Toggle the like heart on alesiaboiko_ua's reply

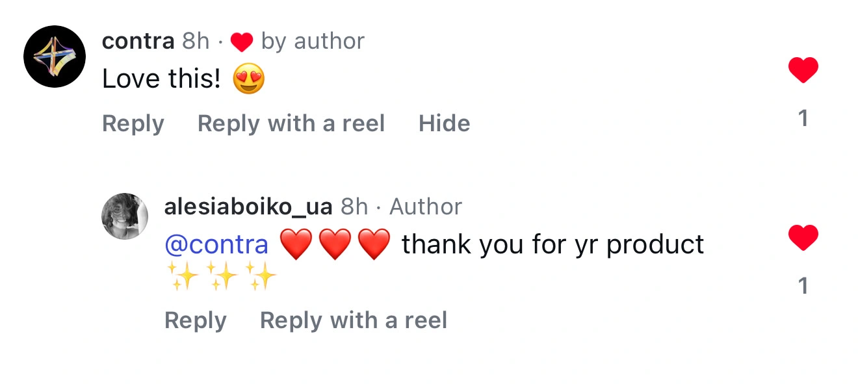click(803, 238)
